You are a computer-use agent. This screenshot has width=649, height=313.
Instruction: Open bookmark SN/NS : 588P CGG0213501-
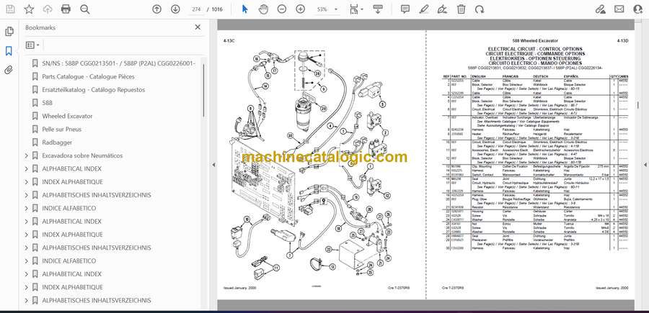pyautogui.click(x=118, y=63)
